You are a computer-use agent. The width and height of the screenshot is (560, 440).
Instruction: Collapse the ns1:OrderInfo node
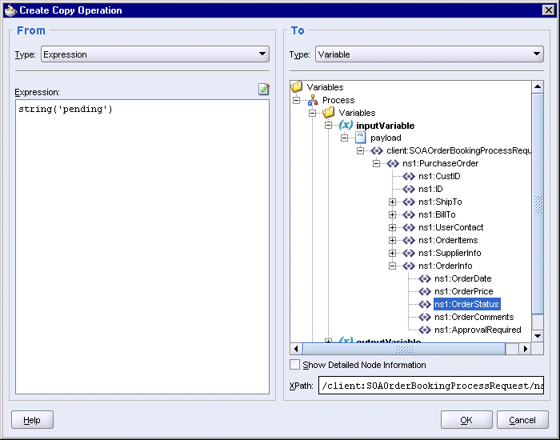pos(393,266)
